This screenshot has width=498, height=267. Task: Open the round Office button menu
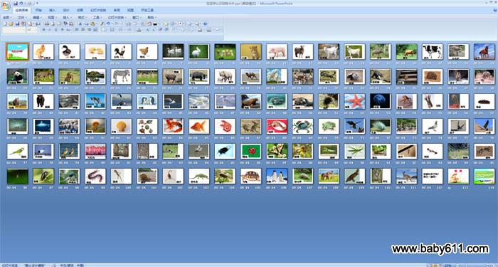6,6
